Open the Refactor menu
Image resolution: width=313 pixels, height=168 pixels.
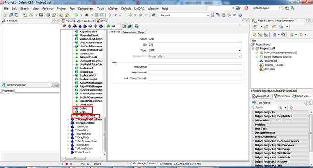[48, 9]
